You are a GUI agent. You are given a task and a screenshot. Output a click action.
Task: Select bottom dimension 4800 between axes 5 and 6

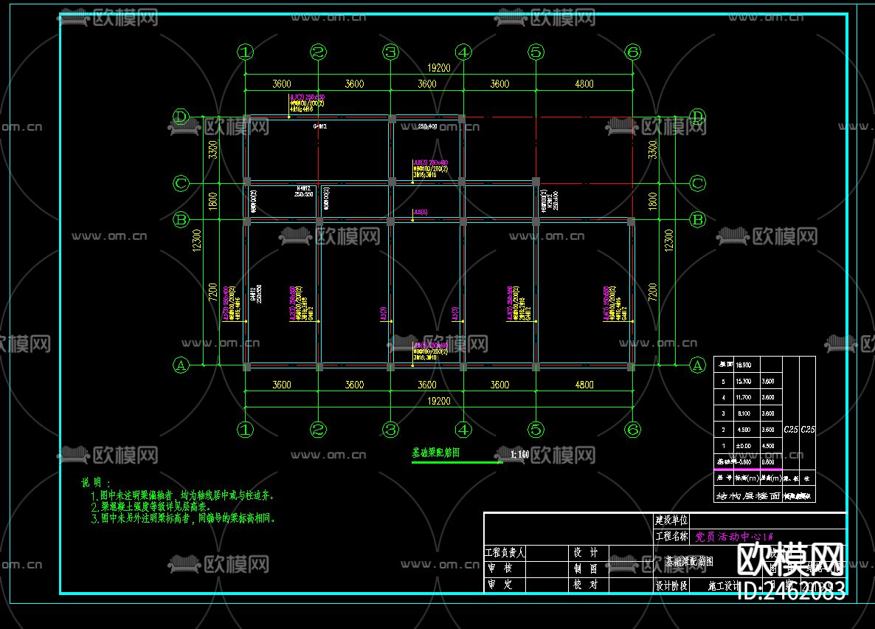point(584,385)
